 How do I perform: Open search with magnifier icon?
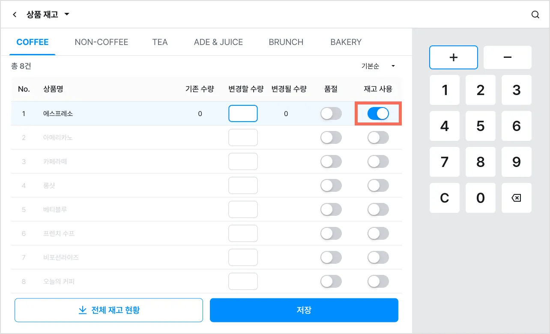point(535,15)
